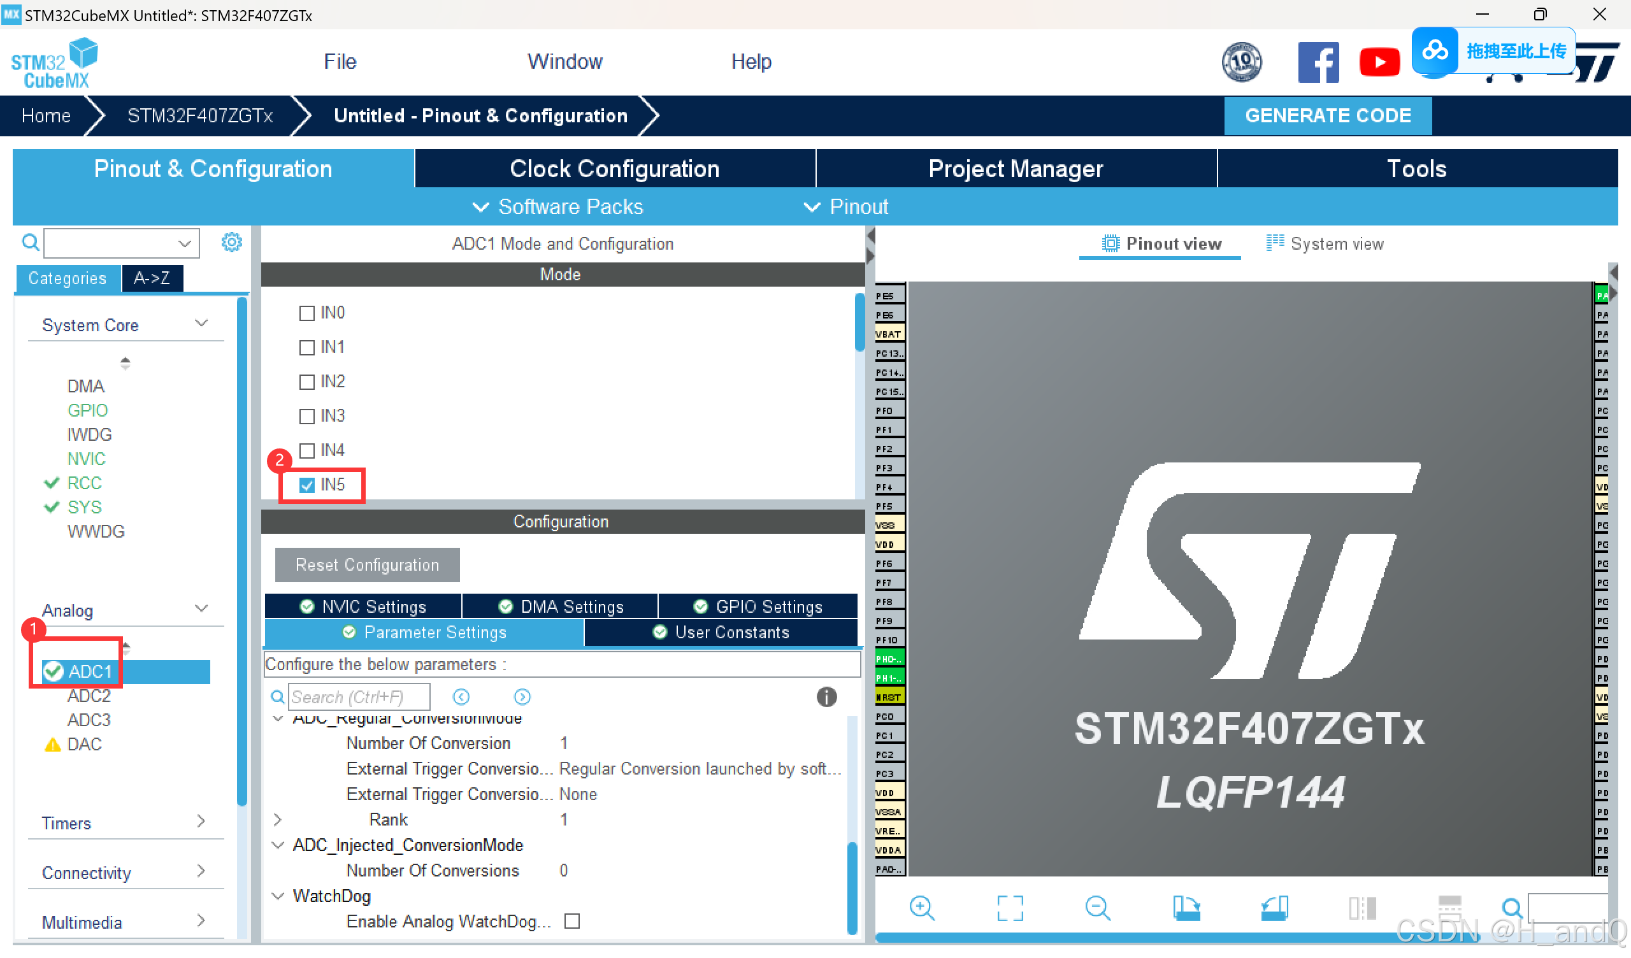Open the peripheral settings gear icon

(231, 243)
